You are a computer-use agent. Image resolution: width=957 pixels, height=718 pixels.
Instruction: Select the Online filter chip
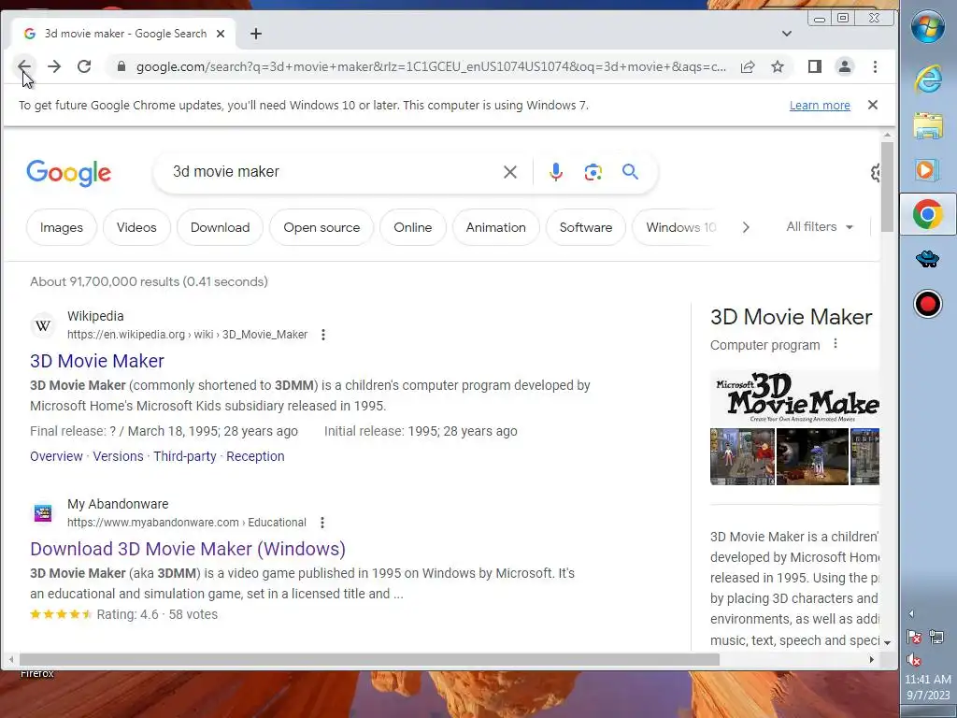click(412, 227)
